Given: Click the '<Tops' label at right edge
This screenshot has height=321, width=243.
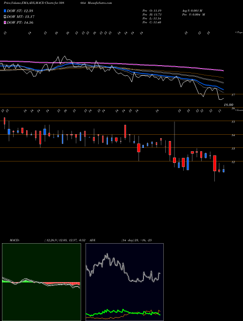Looking at the screenshot, I should (x=239, y=33).
